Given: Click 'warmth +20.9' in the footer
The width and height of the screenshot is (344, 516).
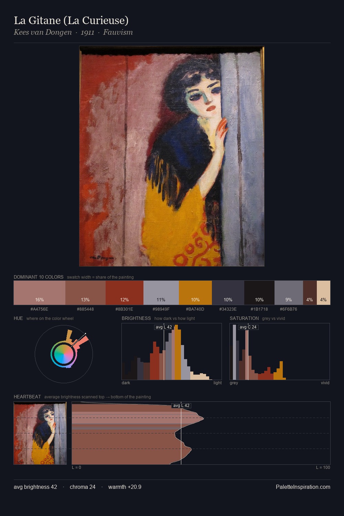Looking at the screenshot, I should [x=125, y=487].
